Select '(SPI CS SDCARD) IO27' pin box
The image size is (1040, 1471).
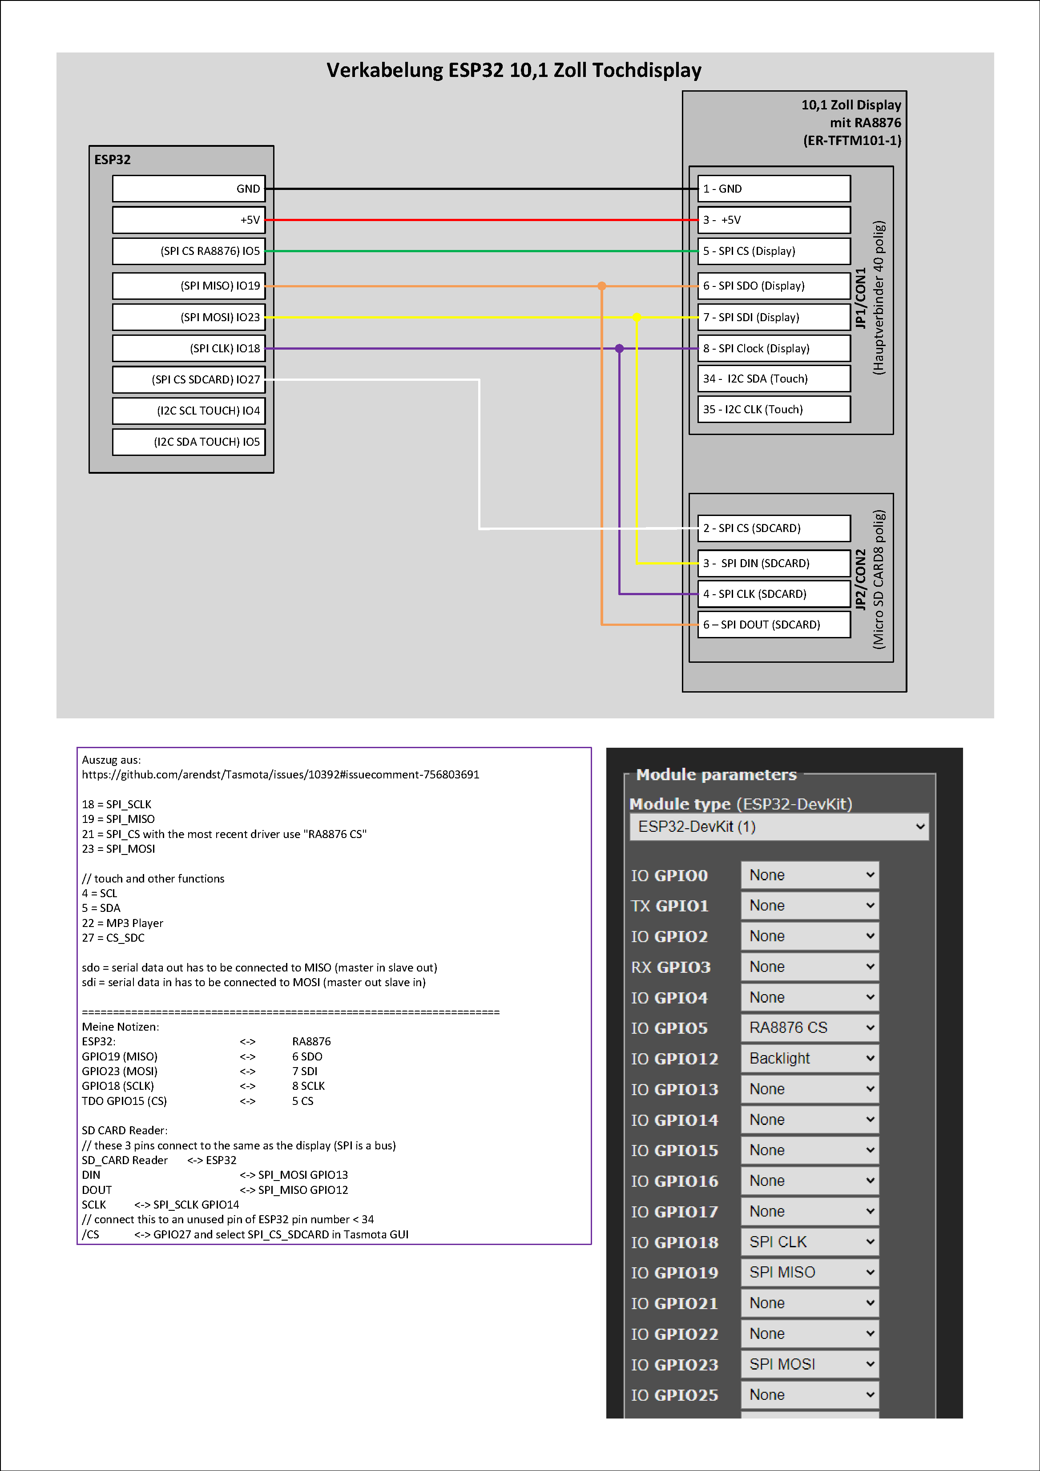tap(189, 379)
